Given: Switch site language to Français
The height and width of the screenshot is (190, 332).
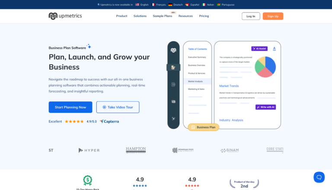Looking at the screenshot, I should pos(161,5).
